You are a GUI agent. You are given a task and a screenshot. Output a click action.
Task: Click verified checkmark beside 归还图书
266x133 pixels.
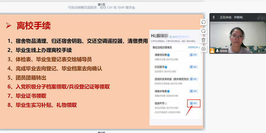tap(166, 67)
